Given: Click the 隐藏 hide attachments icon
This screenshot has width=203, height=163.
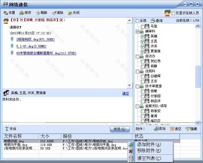Looking at the screenshot, I should tap(187, 129).
